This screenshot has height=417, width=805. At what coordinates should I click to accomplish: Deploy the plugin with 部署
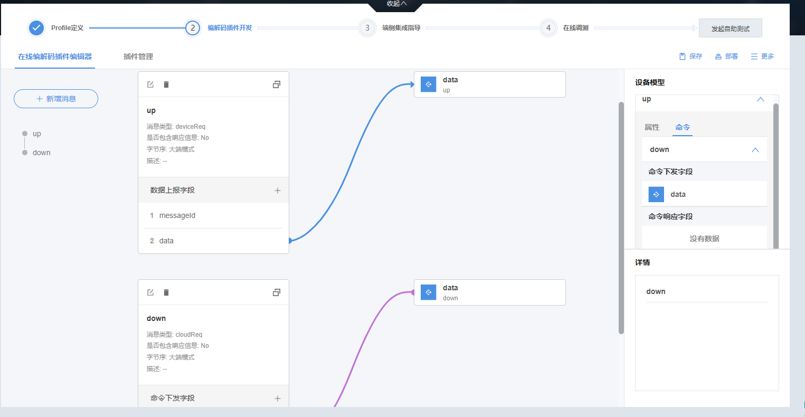[726, 56]
